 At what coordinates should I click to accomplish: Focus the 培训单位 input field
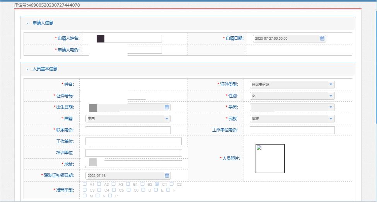pyautogui.click(x=133, y=153)
